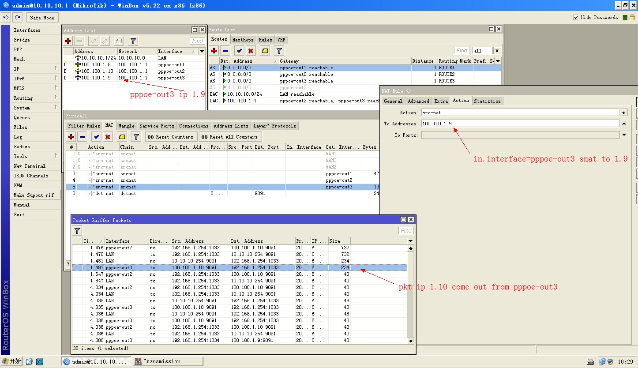Click the undo arrow in main toolbar
Screen dimensions: 638x368
(6, 18)
